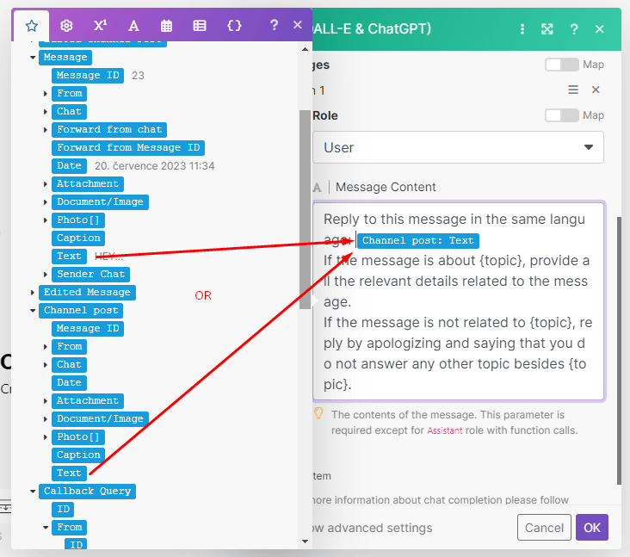Open the Role dropdown showing User
This screenshot has width=630, height=557.
458,147
